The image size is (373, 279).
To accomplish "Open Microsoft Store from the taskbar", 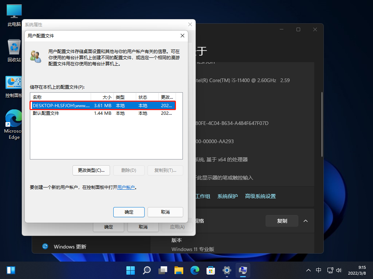I will (x=211, y=270).
